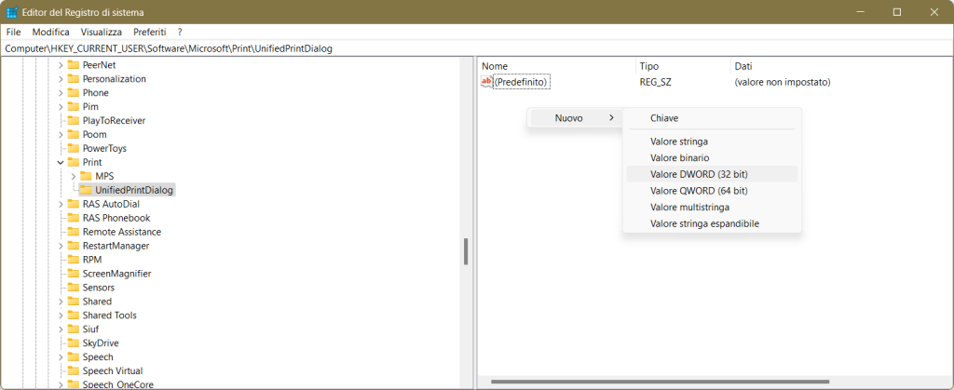Image resolution: width=954 pixels, height=390 pixels.
Task: Expand the Pim key
Action: pyautogui.click(x=61, y=106)
